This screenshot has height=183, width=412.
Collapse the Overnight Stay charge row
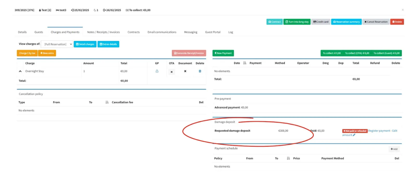click(20, 71)
